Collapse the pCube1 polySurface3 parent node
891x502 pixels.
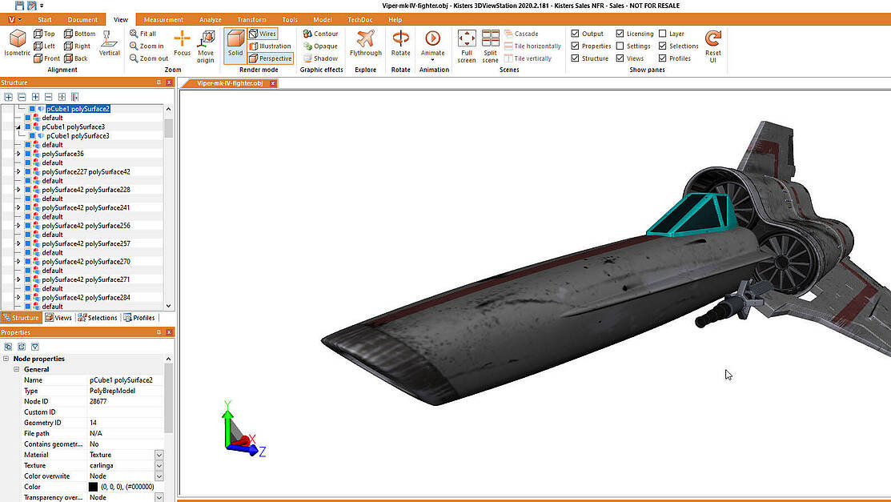[x=18, y=127]
